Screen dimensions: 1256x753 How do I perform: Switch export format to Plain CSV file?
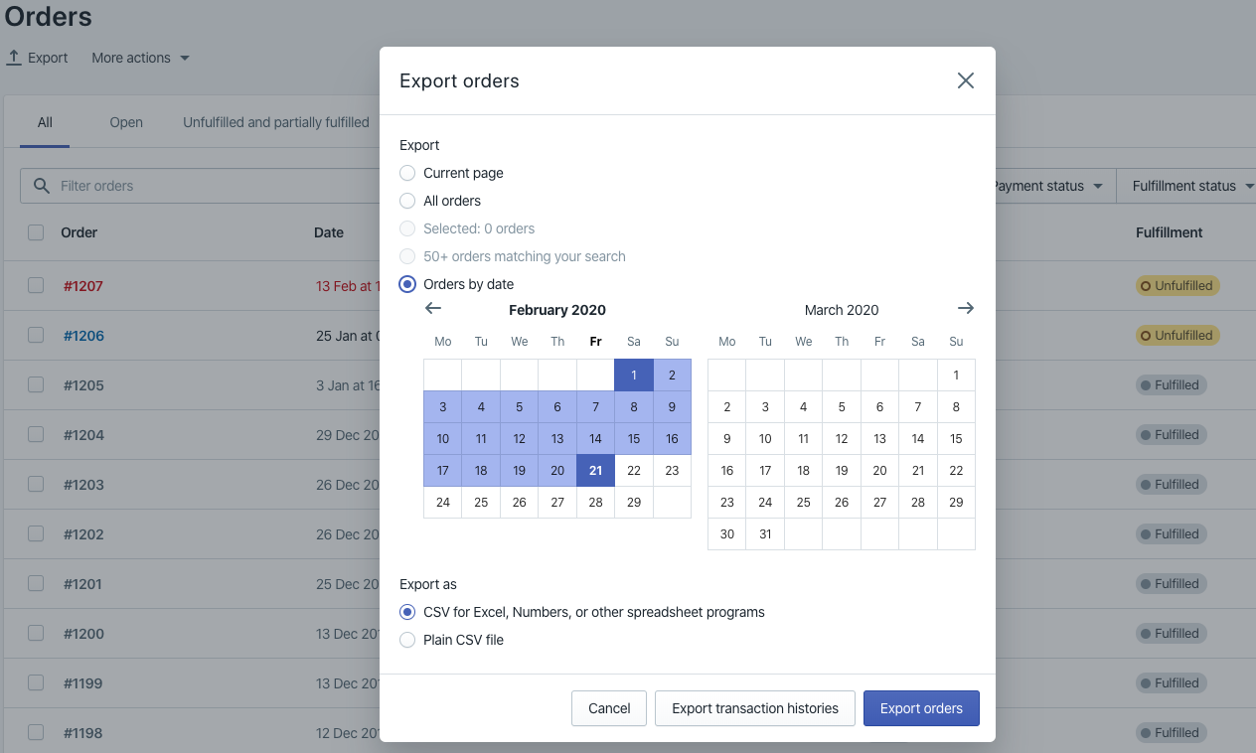point(407,640)
